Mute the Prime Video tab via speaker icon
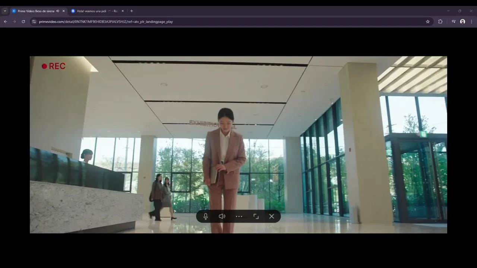This screenshot has width=477, height=268. click(x=58, y=11)
